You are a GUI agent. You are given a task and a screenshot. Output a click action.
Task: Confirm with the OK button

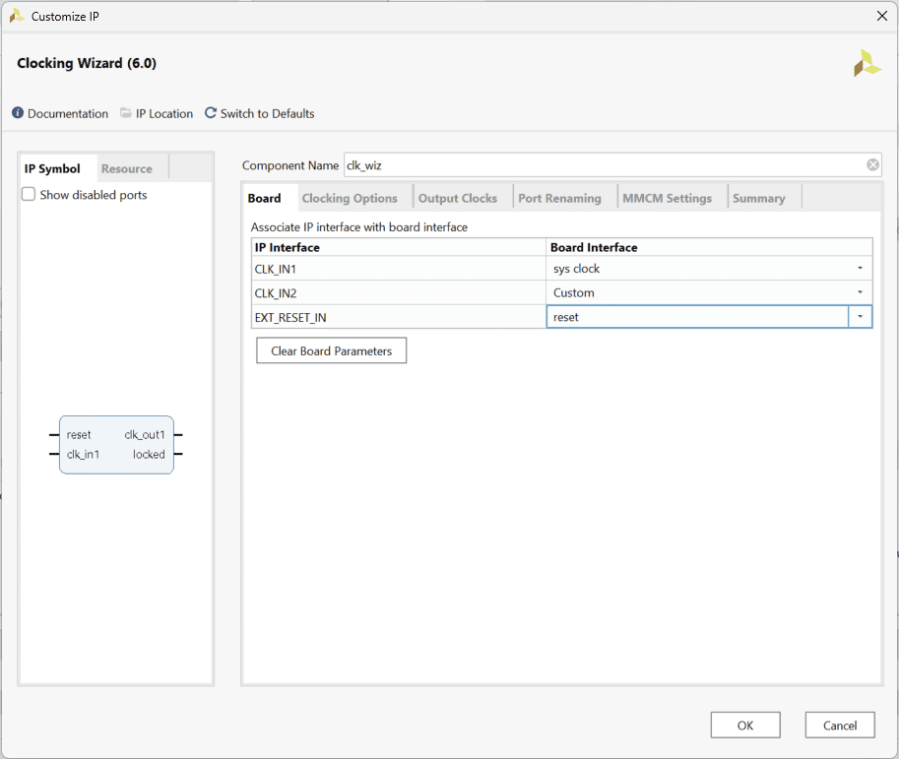(745, 726)
